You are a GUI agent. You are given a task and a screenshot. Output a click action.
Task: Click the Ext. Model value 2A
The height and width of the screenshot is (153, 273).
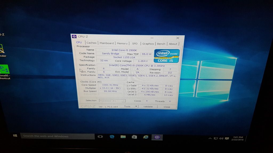point(137,72)
